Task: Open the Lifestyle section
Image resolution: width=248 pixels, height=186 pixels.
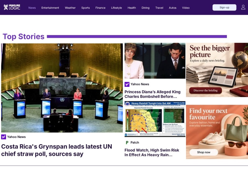Action: tap(117, 8)
